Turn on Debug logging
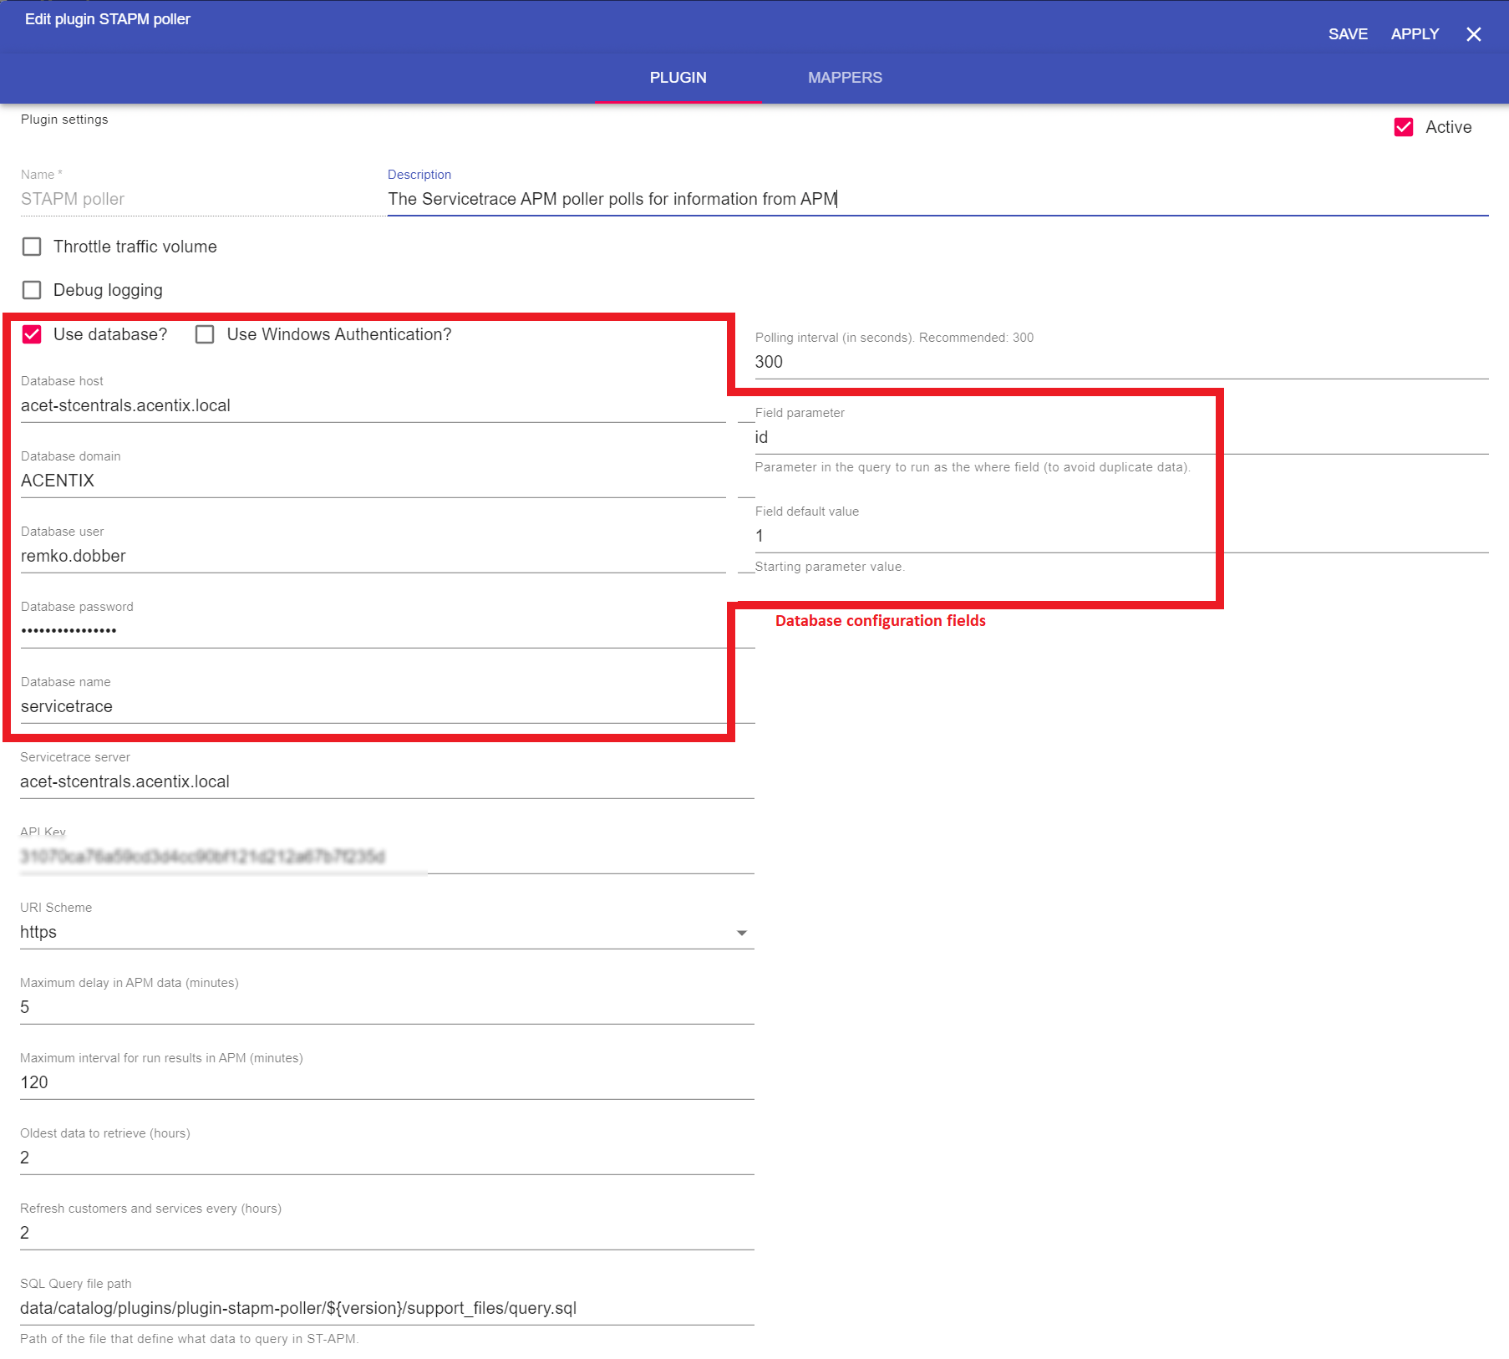This screenshot has width=1509, height=1359. coord(32,290)
